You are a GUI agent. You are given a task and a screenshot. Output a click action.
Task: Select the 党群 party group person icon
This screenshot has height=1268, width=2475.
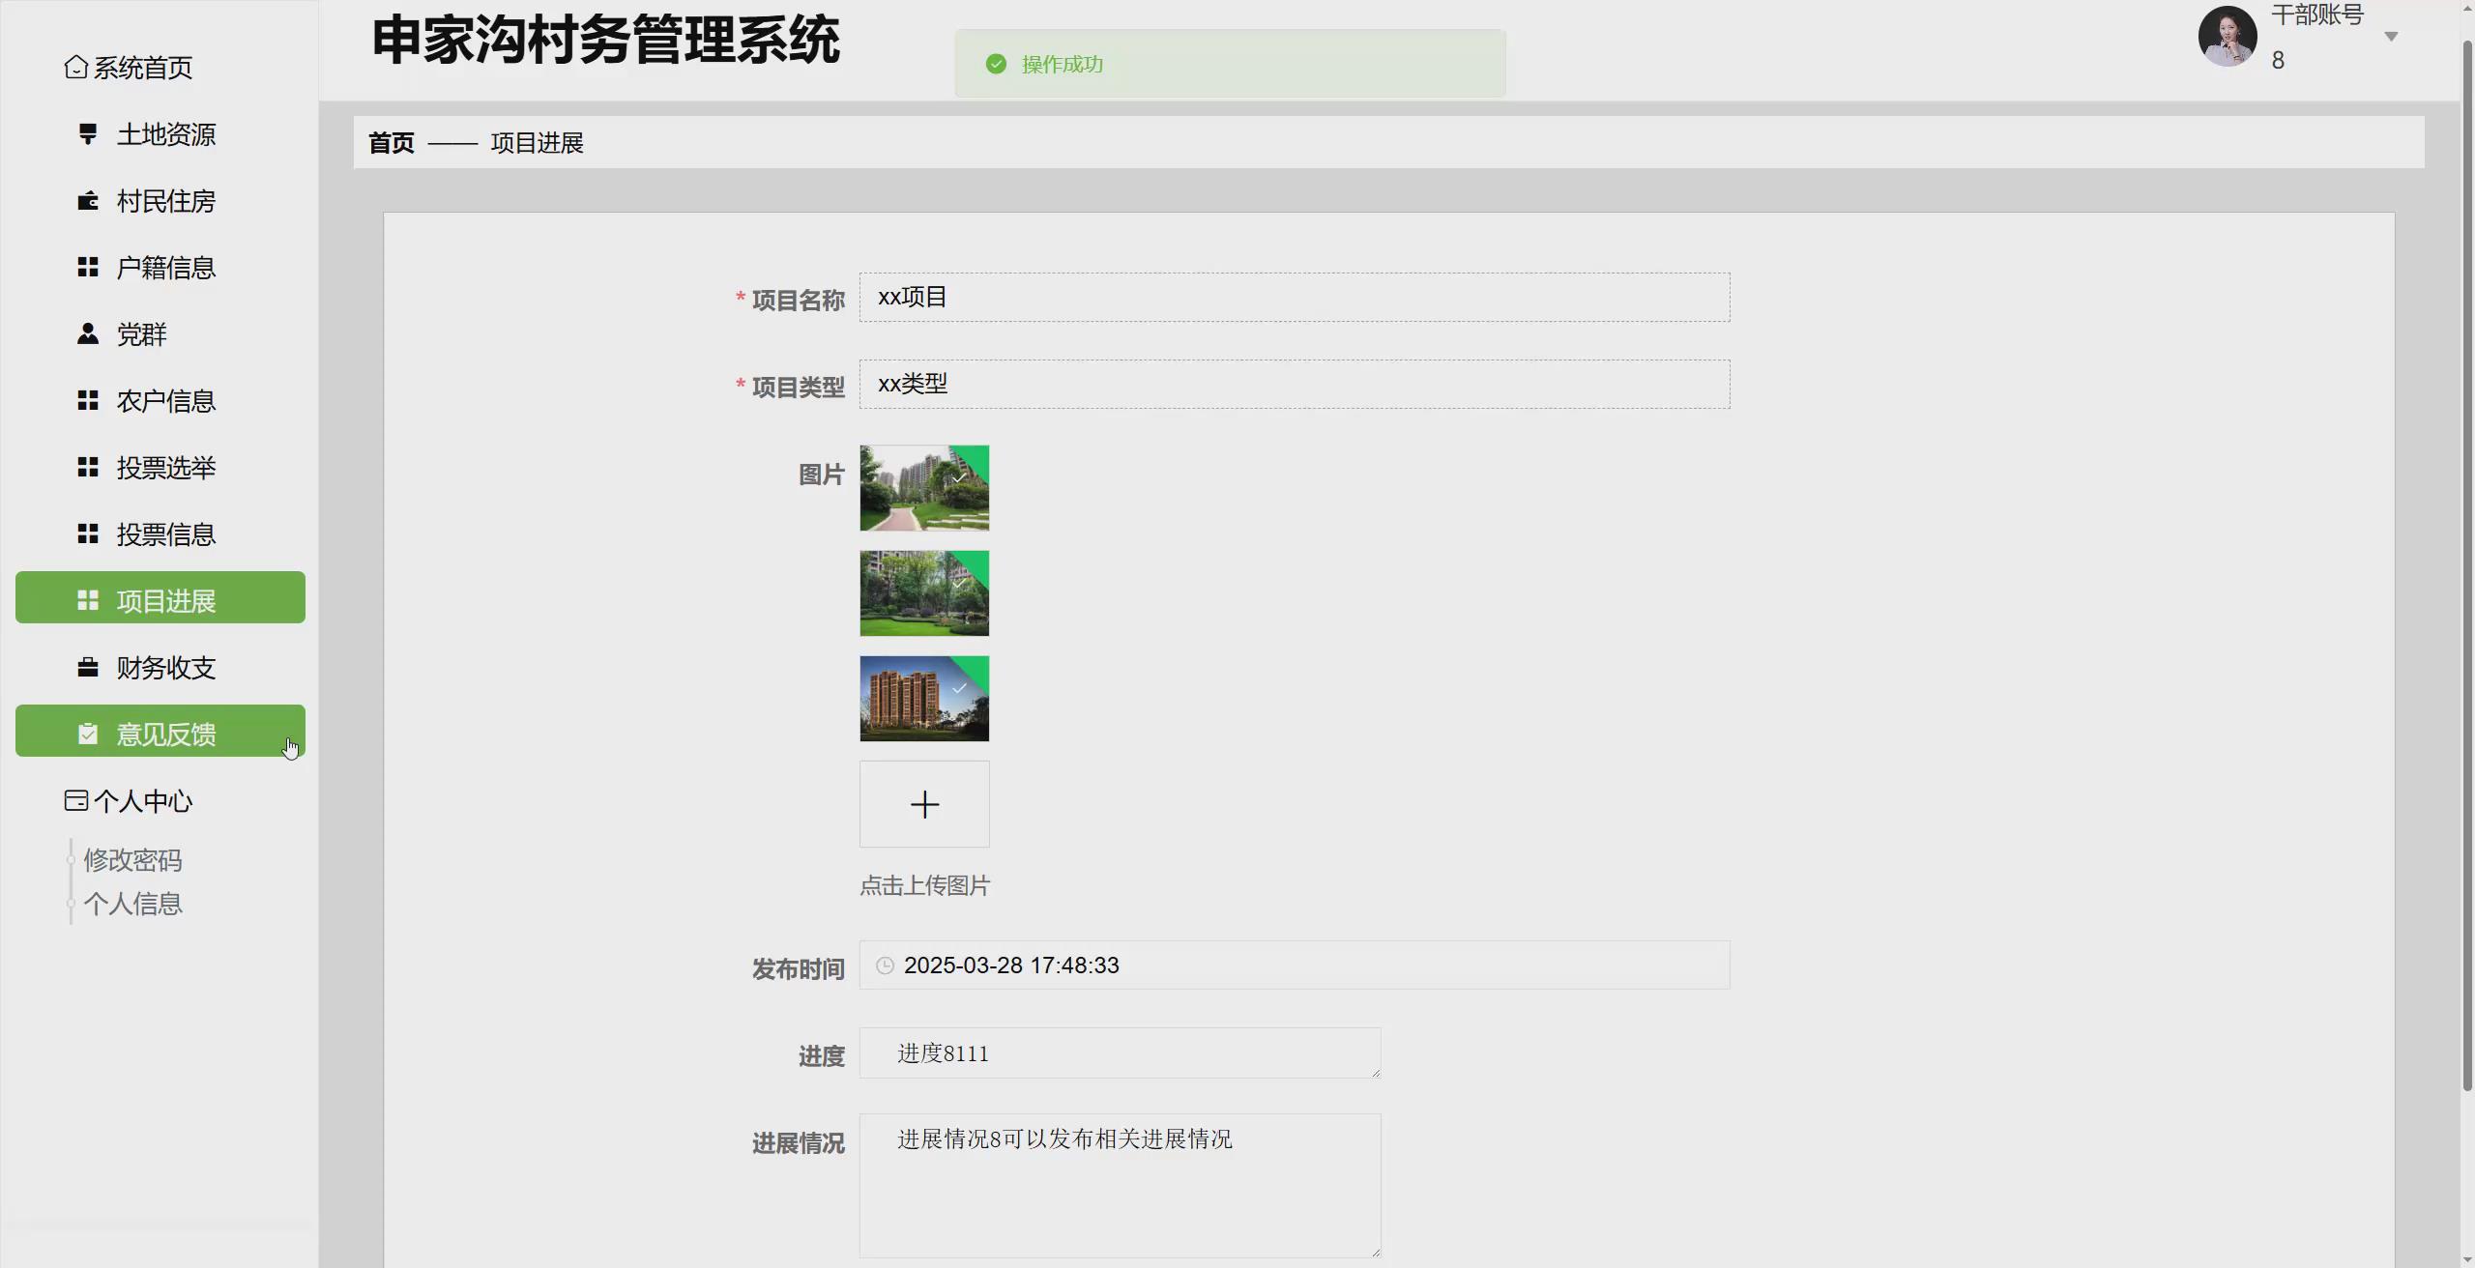[87, 333]
